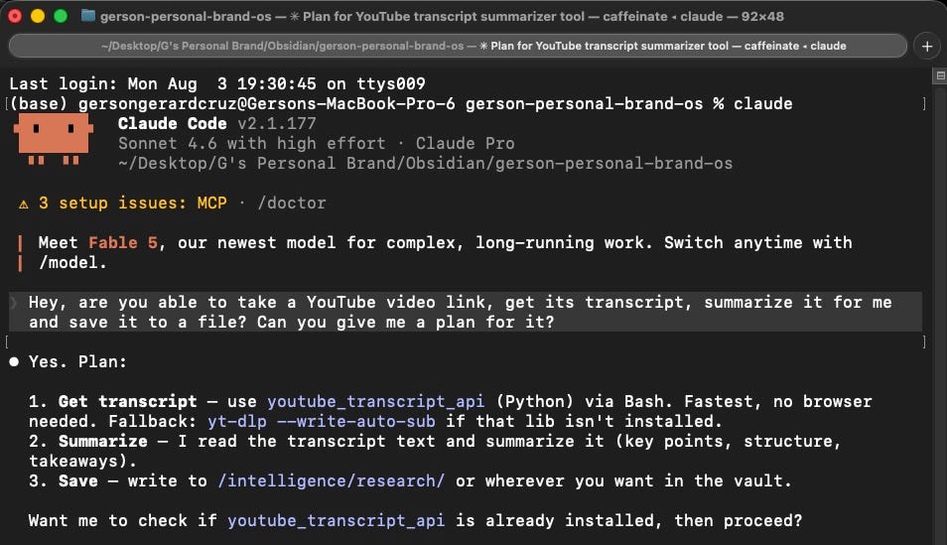The width and height of the screenshot is (947, 545).
Task: Click the scrollbar toggle icon at top right
Action: pyautogui.click(x=940, y=75)
